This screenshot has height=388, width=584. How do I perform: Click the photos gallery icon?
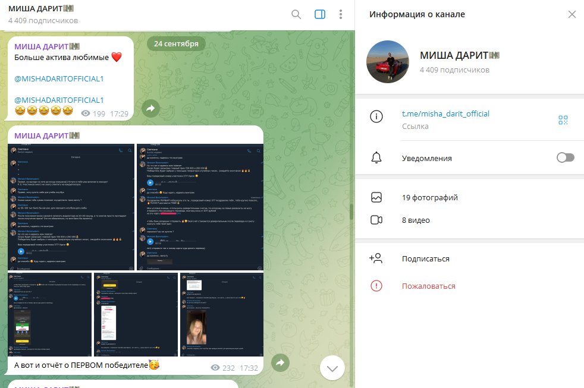click(x=376, y=197)
